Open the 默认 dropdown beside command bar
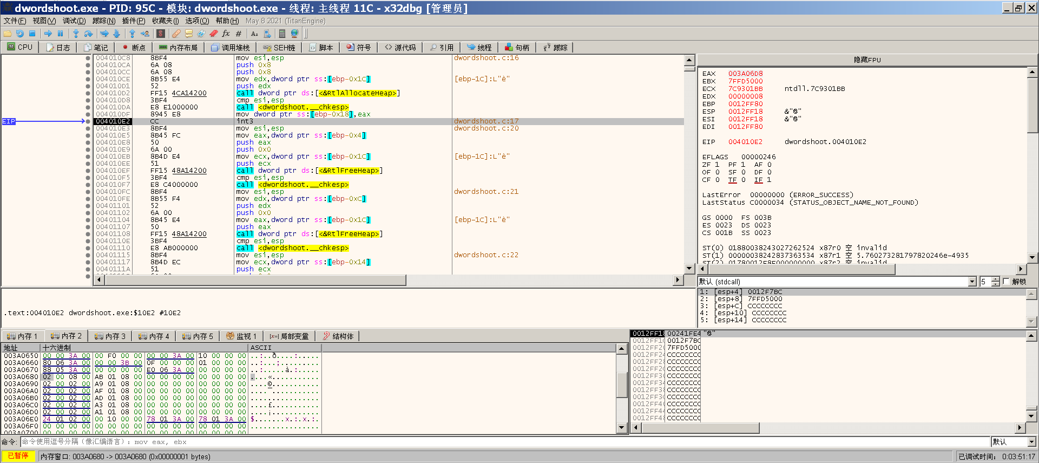Screen dimensions: 1039x463 click(x=1031, y=442)
